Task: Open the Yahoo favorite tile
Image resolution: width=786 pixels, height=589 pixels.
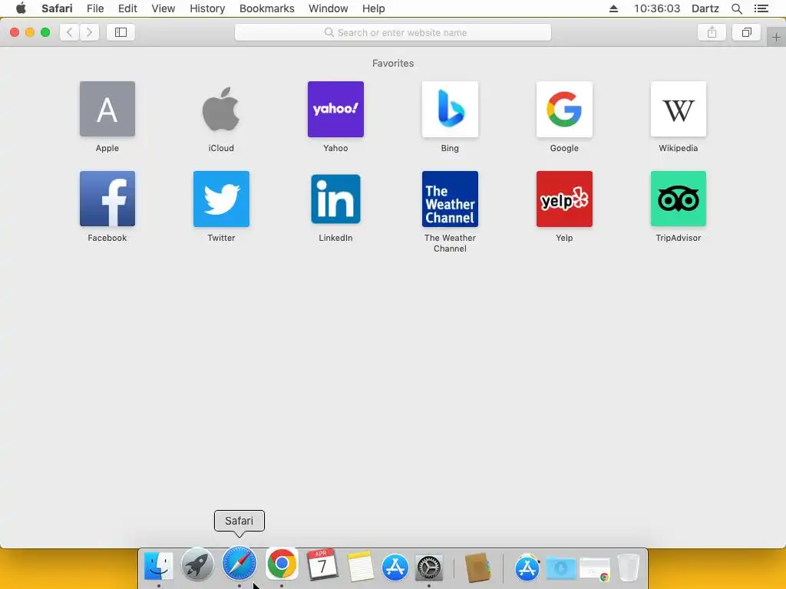Action: tap(335, 109)
